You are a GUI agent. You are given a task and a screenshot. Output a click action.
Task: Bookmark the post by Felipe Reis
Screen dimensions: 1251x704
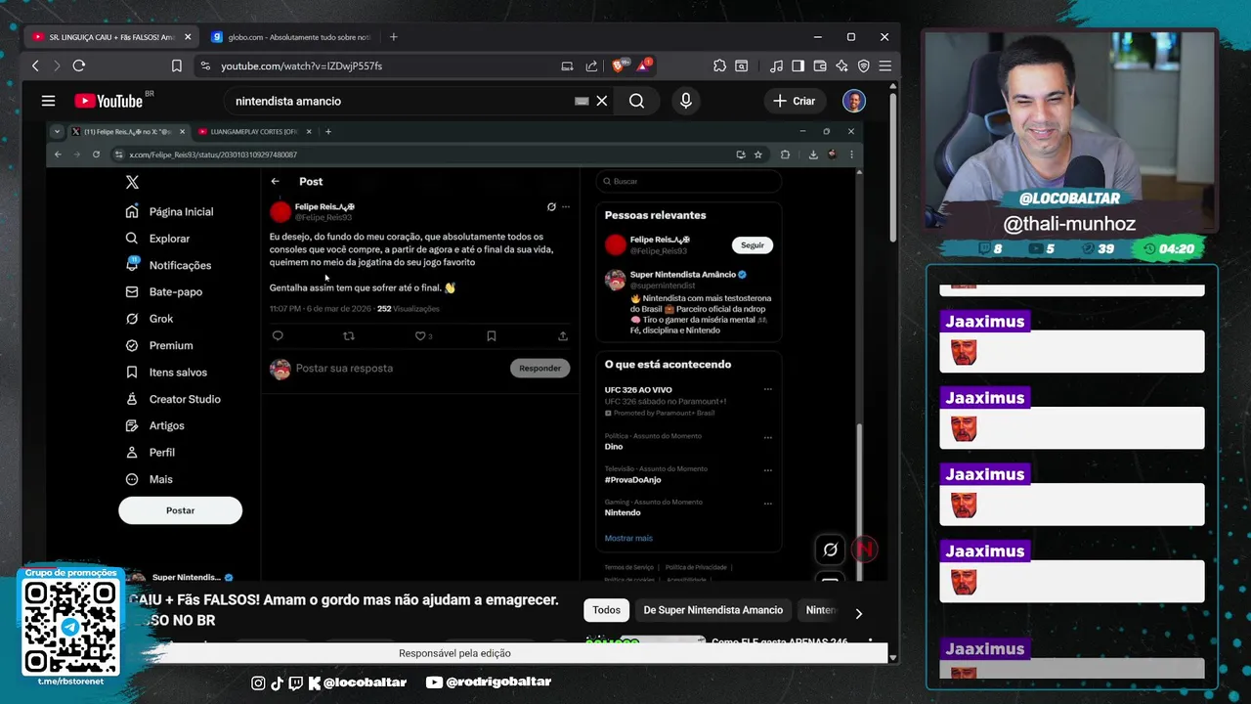click(x=492, y=335)
